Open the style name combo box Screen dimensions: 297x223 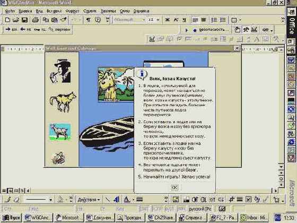click(x=129, y=20)
